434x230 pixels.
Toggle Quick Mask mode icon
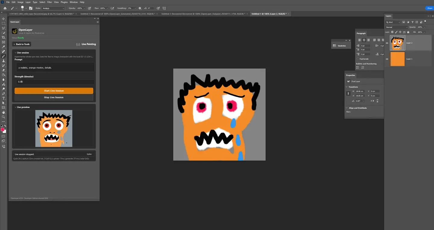4,136
